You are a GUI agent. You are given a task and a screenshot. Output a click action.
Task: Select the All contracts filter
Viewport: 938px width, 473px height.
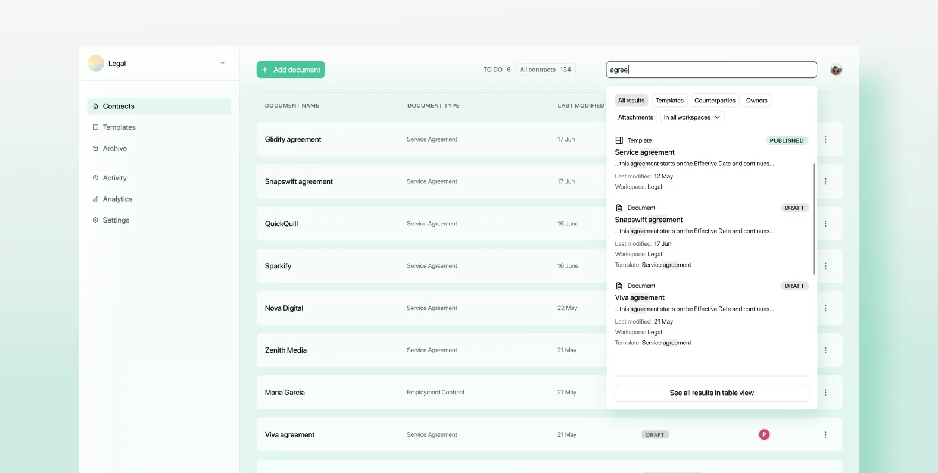[x=546, y=70]
